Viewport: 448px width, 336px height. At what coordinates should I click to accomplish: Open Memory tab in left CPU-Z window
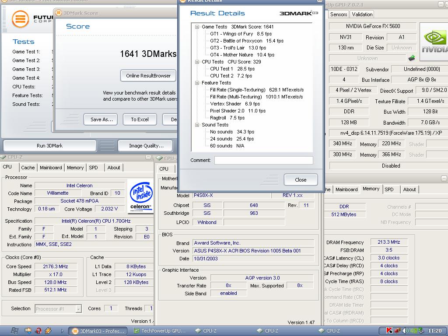pyautogui.click(x=75, y=168)
